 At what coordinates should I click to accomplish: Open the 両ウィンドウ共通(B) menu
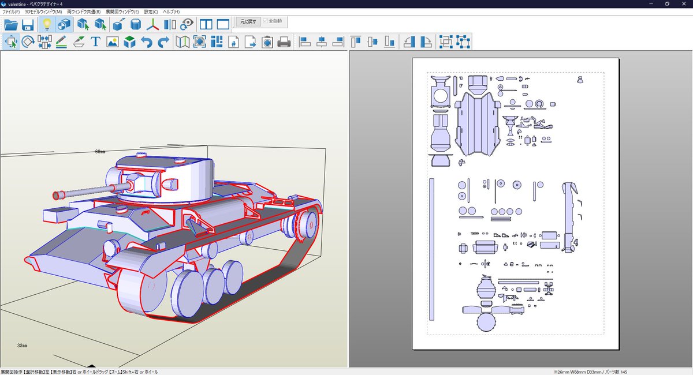pos(84,12)
